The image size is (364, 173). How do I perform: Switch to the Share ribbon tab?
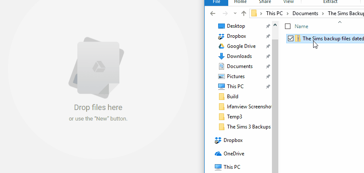(265, 2)
